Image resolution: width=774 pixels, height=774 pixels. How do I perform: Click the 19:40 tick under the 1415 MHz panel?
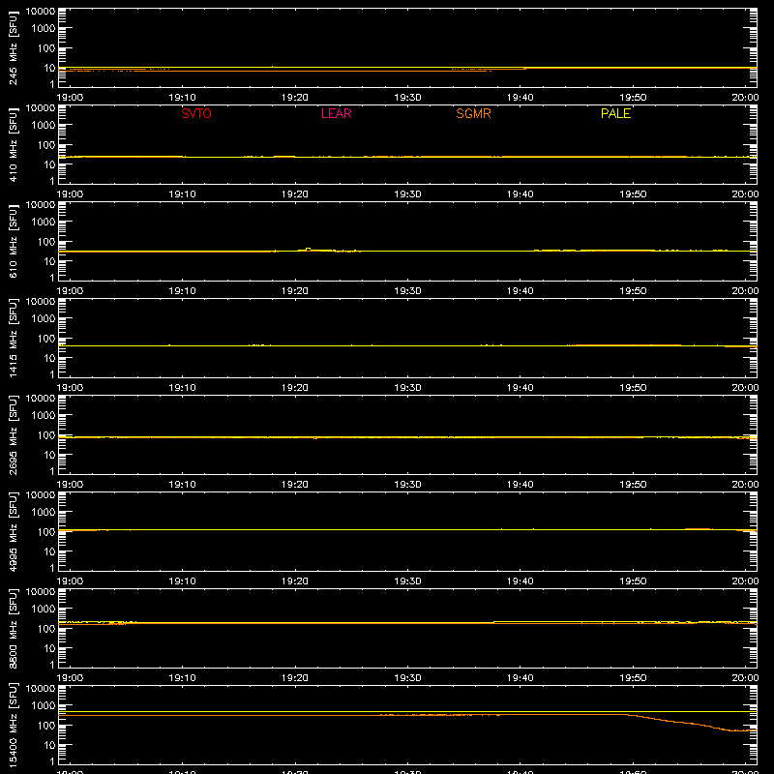tap(520, 388)
